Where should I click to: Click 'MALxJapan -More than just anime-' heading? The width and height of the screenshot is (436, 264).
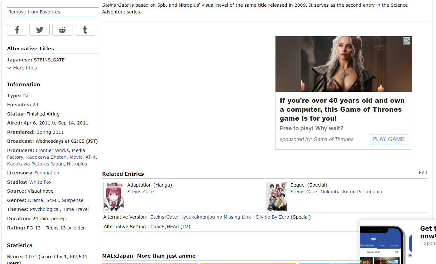150,256
